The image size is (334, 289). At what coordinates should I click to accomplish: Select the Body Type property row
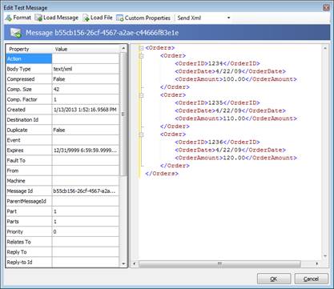pyautogui.click(x=62, y=69)
